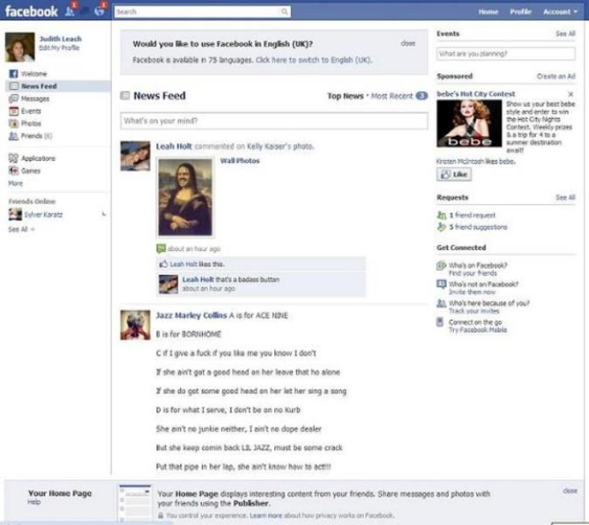Open Events in the left sidebar

pos(30,110)
